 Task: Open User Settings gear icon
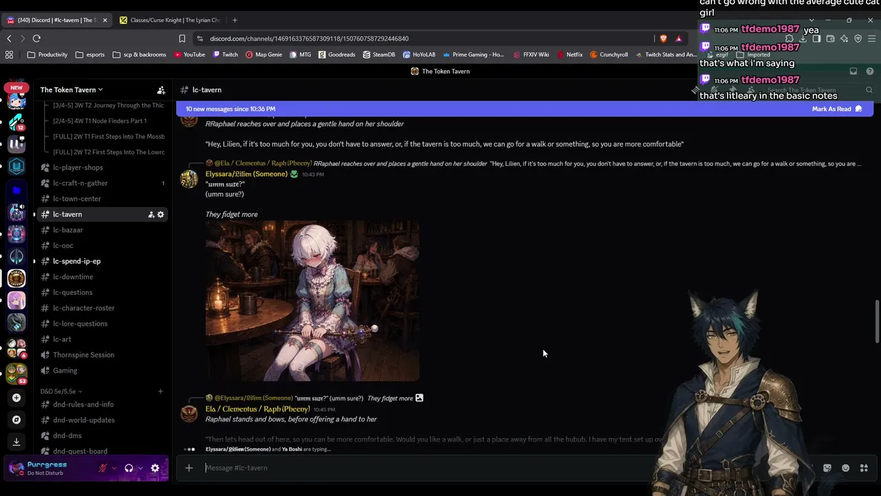click(x=155, y=468)
